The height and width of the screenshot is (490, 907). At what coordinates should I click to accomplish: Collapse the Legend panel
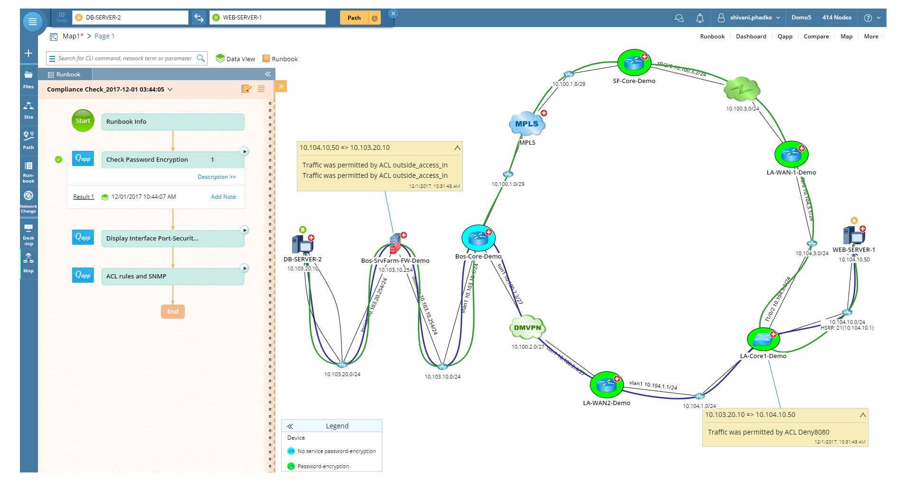click(290, 426)
